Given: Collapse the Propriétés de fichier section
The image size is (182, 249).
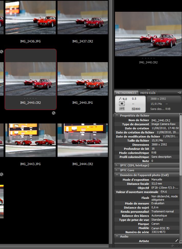Looking at the screenshot, I should pos(117,116).
